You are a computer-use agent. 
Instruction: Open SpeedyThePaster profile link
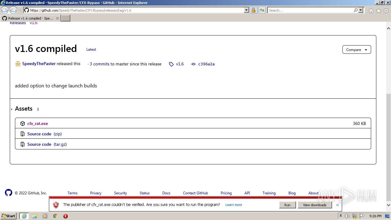coord(39,64)
